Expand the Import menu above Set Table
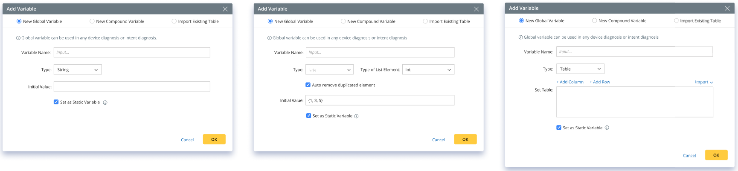Viewport: 738px width, 171px height. coord(704,82)
